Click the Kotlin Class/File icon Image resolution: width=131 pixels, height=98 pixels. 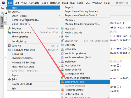[x=62, y=33]
